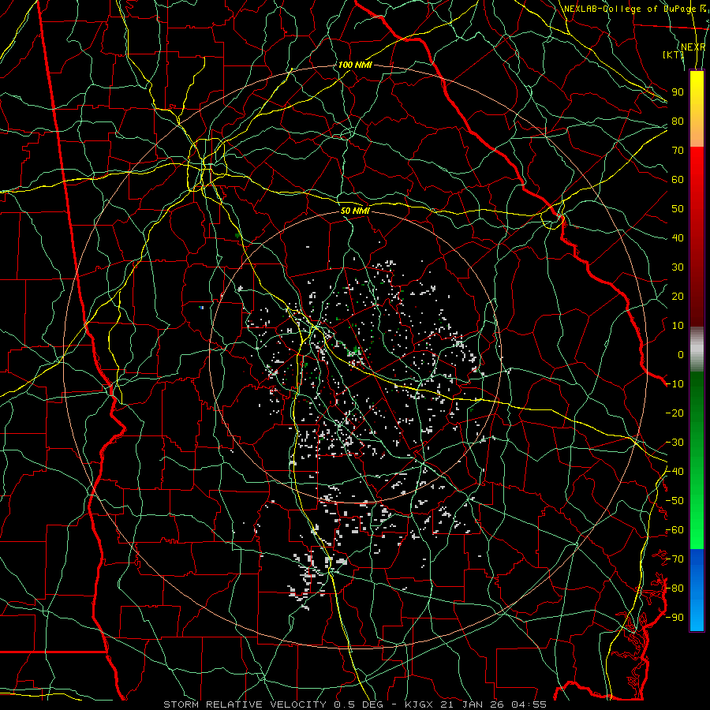Click the -80 value on the velocity scale

(x=674, y=589)
